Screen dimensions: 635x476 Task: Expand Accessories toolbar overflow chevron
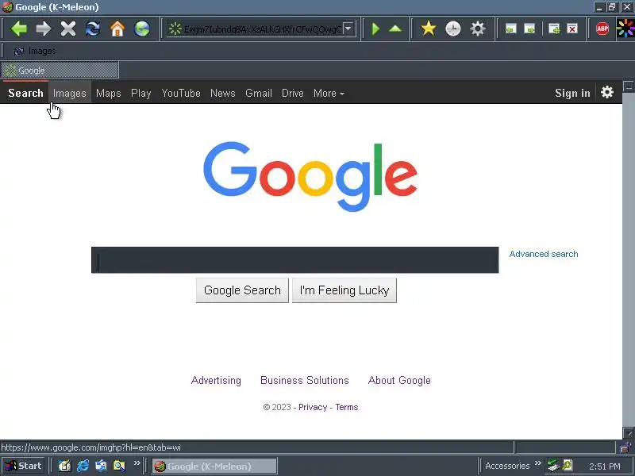[538, 463]
